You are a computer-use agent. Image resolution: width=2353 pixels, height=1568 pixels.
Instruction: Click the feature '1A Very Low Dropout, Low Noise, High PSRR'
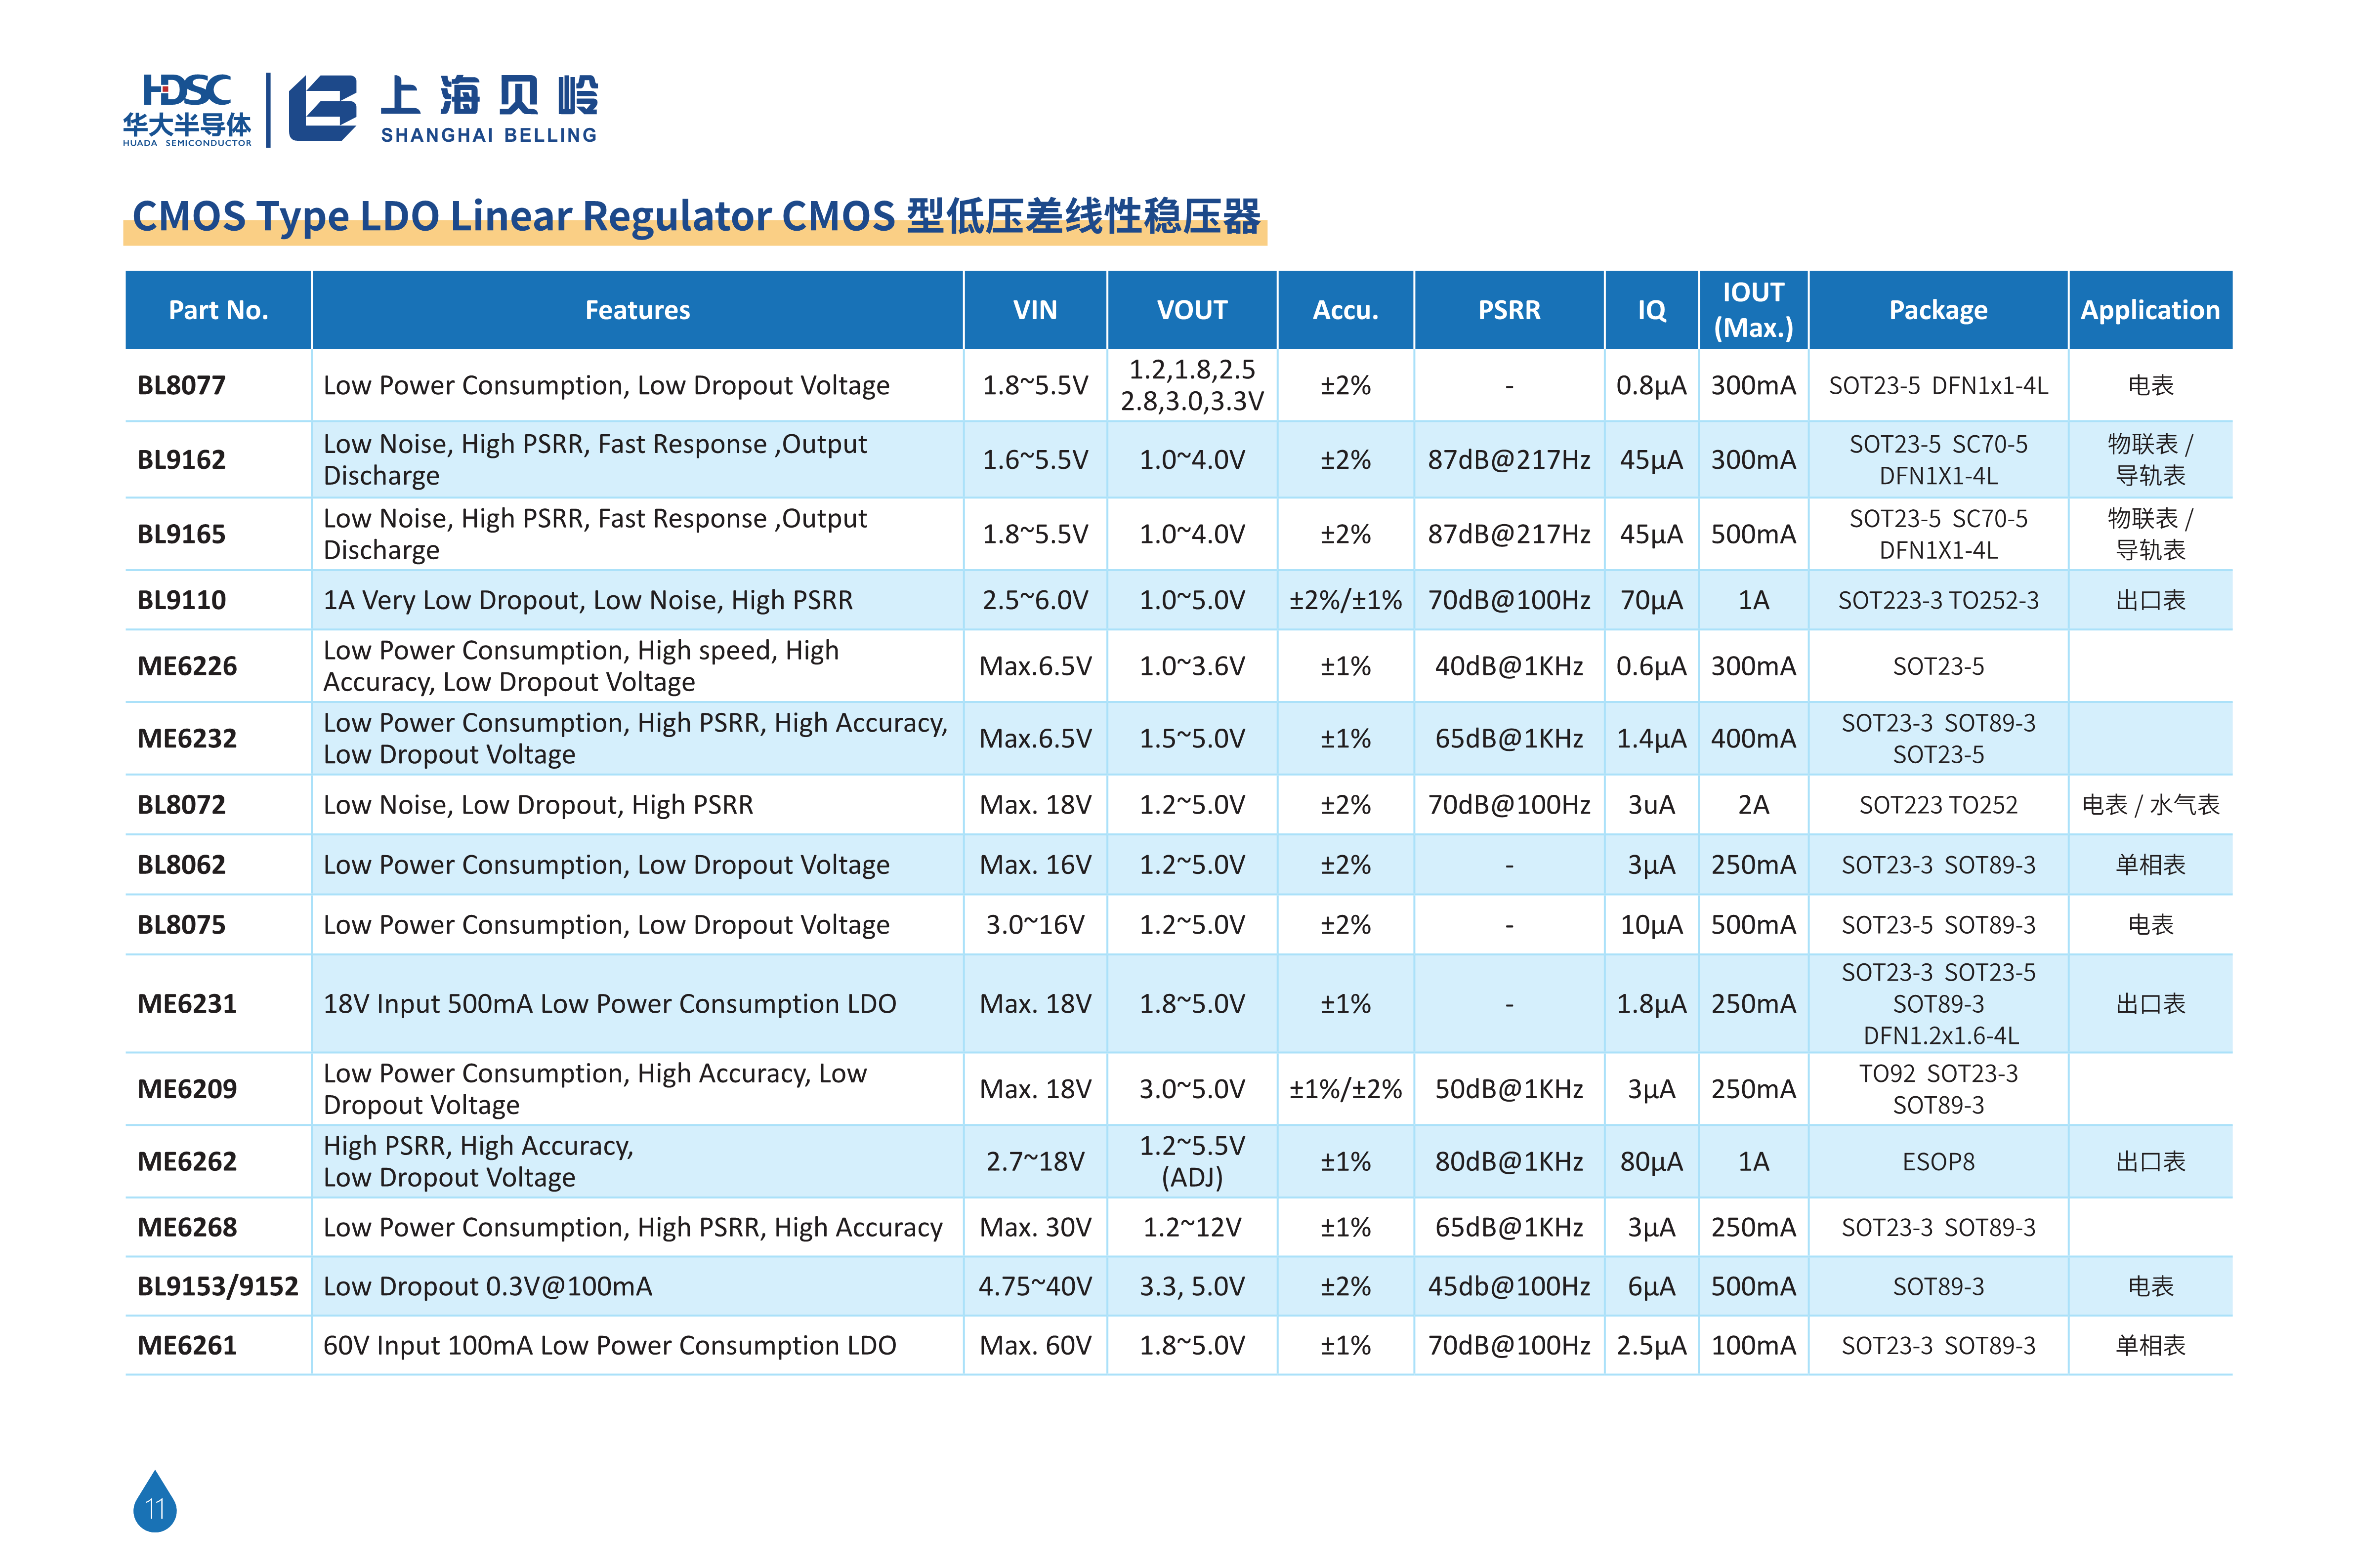coord(588,600)
